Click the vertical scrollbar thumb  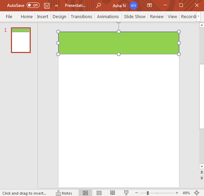[202, 96]
